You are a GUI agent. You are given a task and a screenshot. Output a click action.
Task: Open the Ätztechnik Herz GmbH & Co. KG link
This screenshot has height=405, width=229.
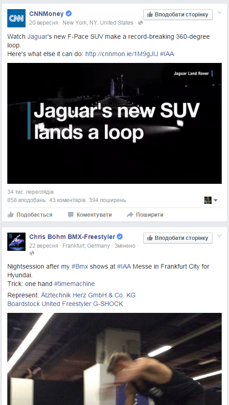click(x=88, y=295)
